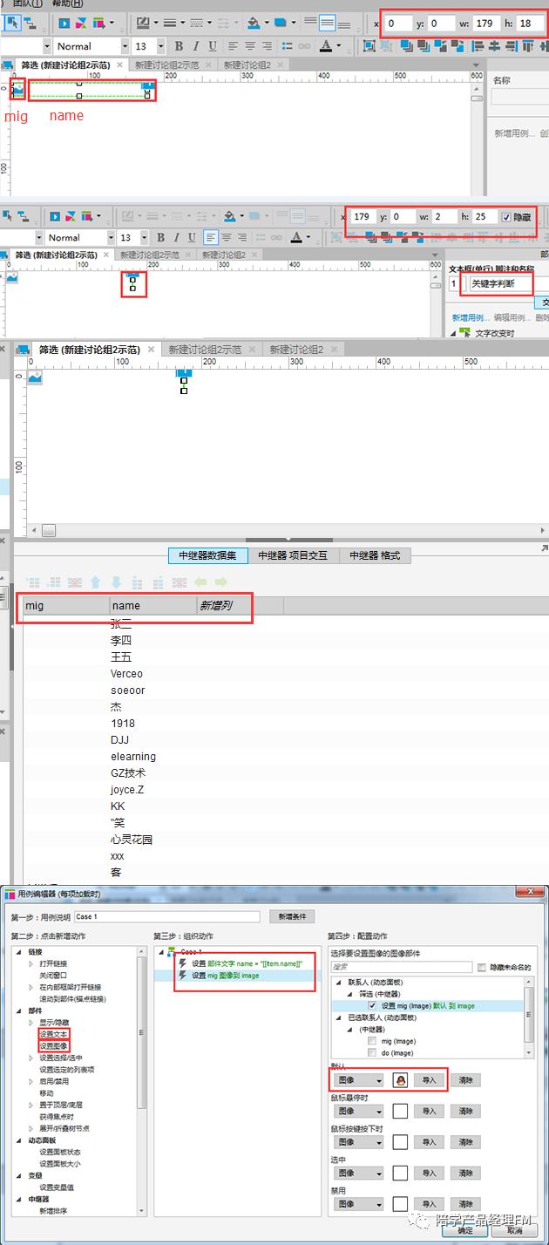Click the h field showing 25

click(483, 216)
